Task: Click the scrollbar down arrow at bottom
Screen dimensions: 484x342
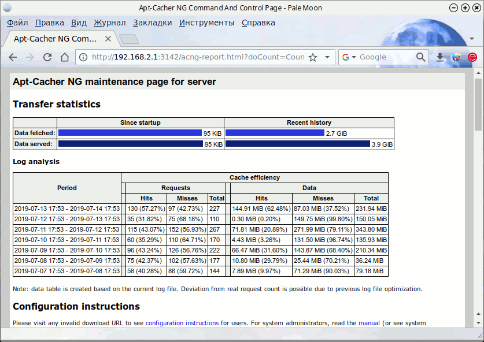Action: [478, 323]
